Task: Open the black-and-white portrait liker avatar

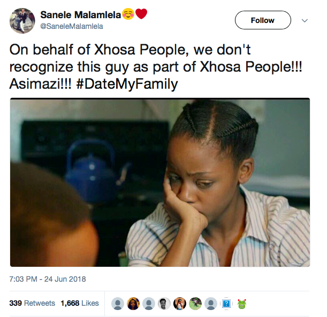Action: [164, 304]
